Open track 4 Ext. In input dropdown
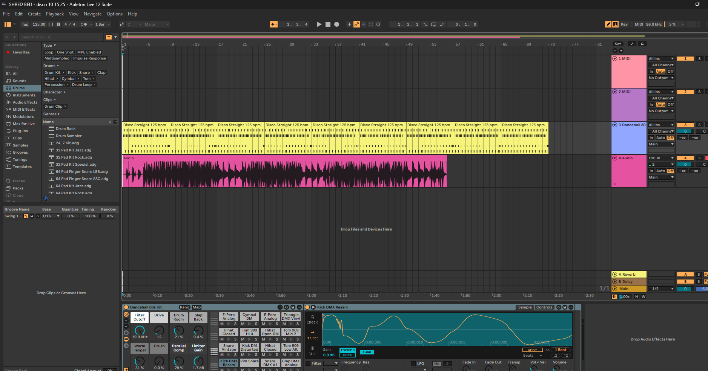The height and width of the screenshot is (371, 708). tap(661, 158)
